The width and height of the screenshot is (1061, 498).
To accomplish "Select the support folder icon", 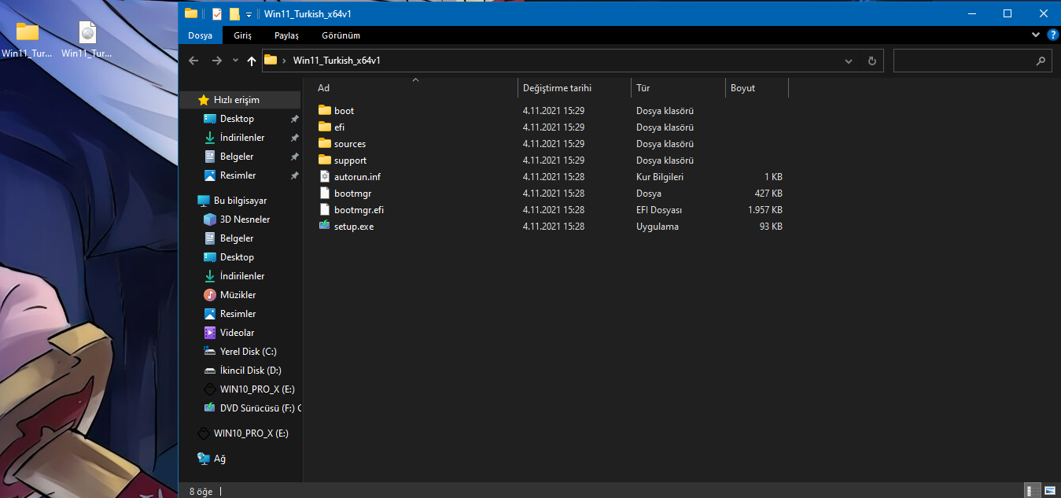I will (x=325, y=160).
